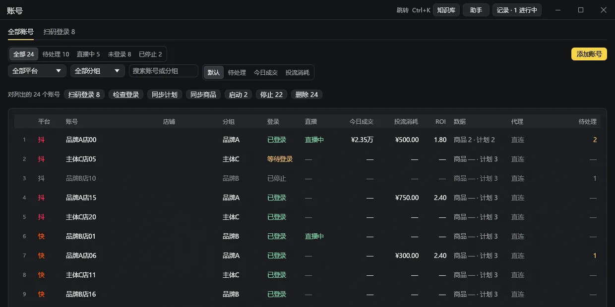Screen dimensions: 615x307
Task: Click the 检查登录 button
Action: [126, 94]
